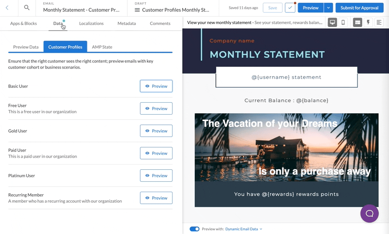
Task: Preview the Recurring Member profile
Action: pos(156,198)
